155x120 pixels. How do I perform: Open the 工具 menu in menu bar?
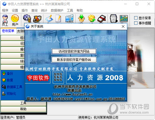[x=70, y=10]
